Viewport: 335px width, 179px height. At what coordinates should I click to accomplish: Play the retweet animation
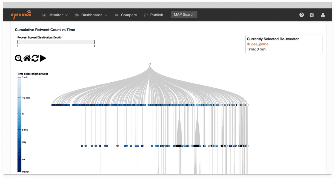[43, 58]
